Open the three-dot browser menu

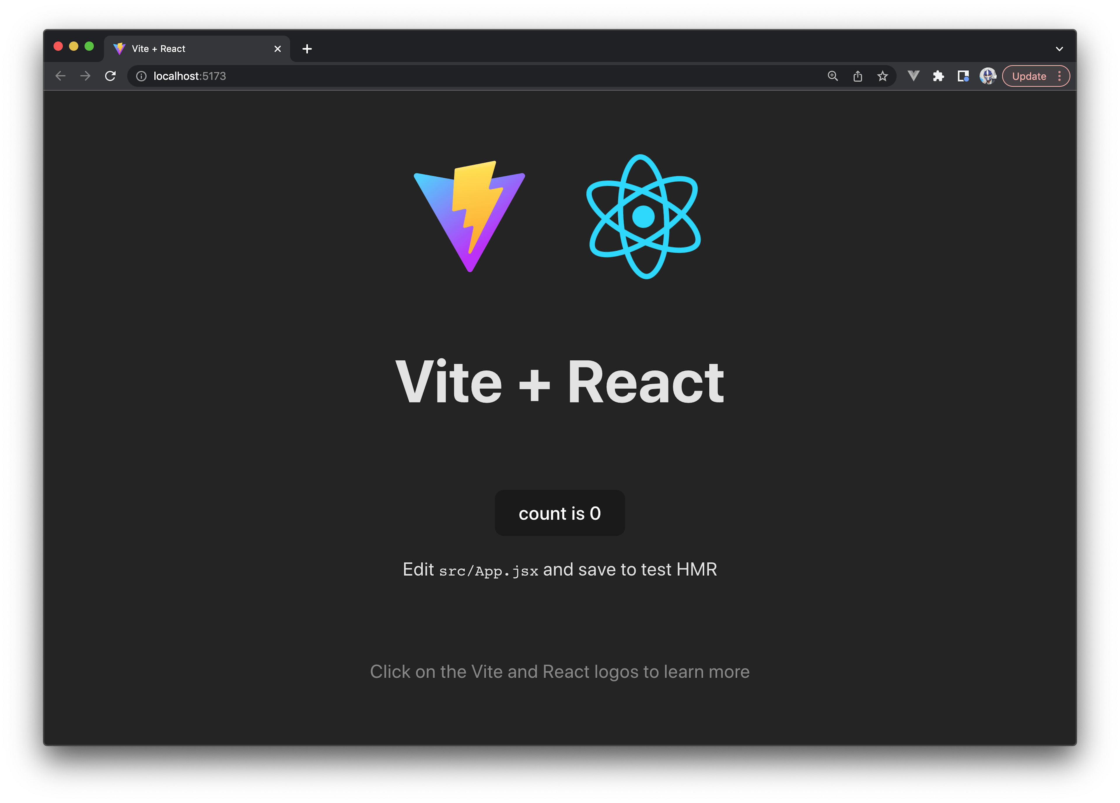click(1060, 76)
